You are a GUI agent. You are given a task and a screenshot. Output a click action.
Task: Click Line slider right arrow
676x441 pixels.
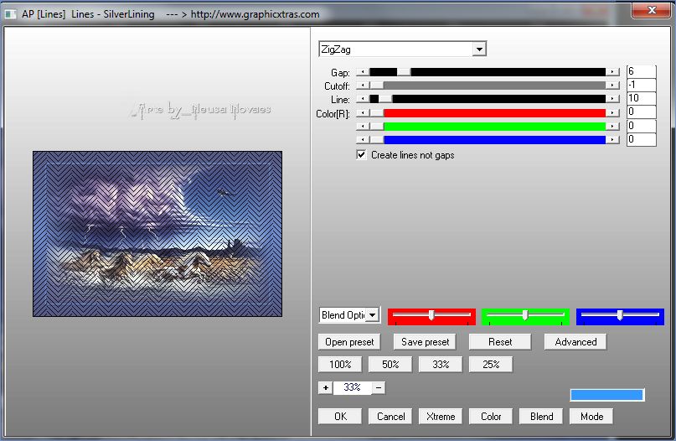(x=612, y=99)
